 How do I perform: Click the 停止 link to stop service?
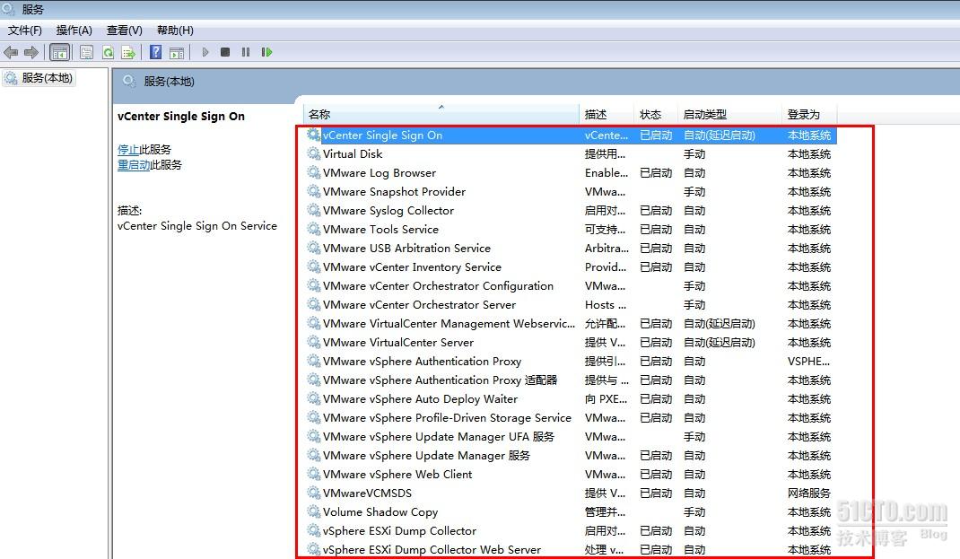pyautogui.click(x=128, y=149)
